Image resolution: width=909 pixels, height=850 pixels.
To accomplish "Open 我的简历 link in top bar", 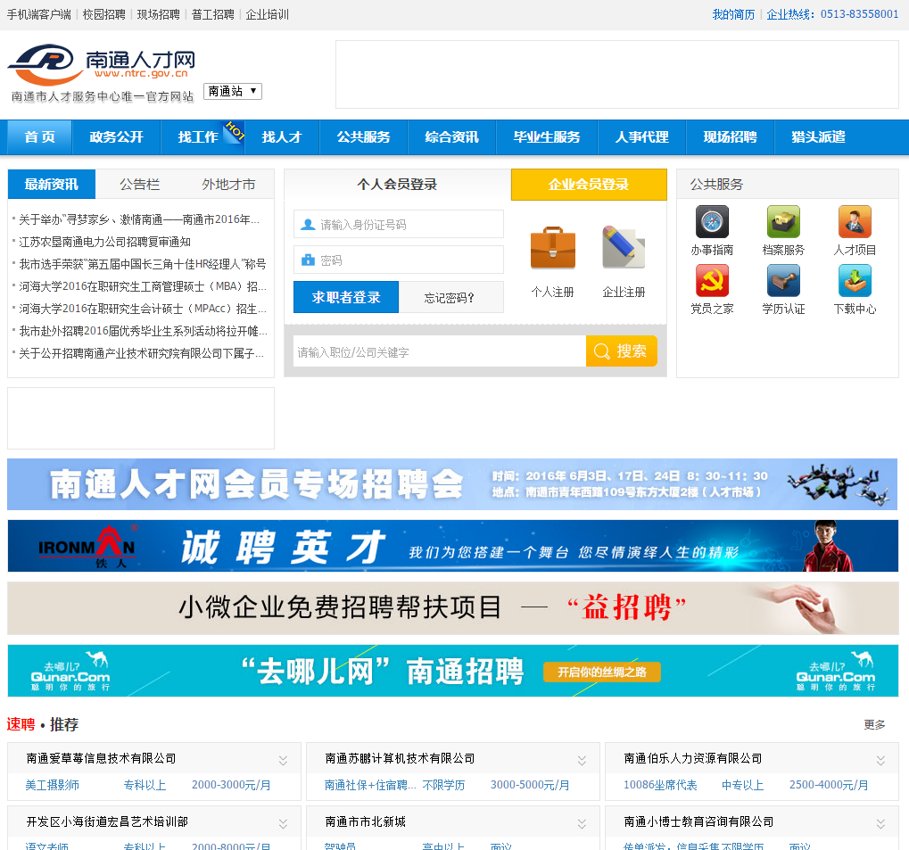I will coord(733,14).
